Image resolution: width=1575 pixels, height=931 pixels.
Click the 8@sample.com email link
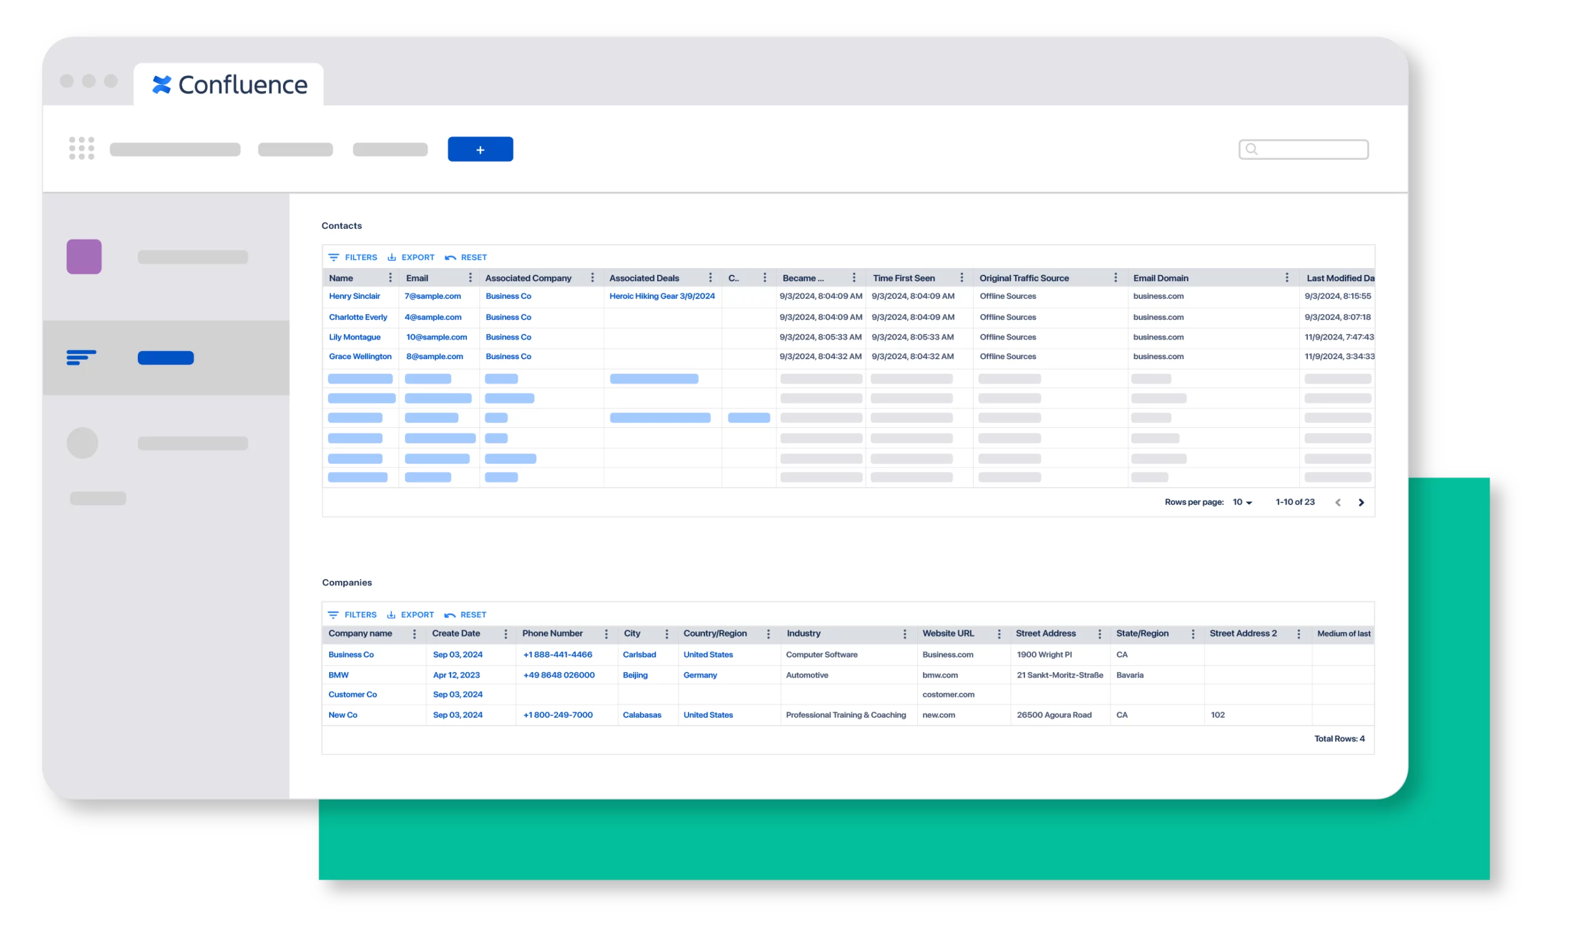click(x=435, y=356)
